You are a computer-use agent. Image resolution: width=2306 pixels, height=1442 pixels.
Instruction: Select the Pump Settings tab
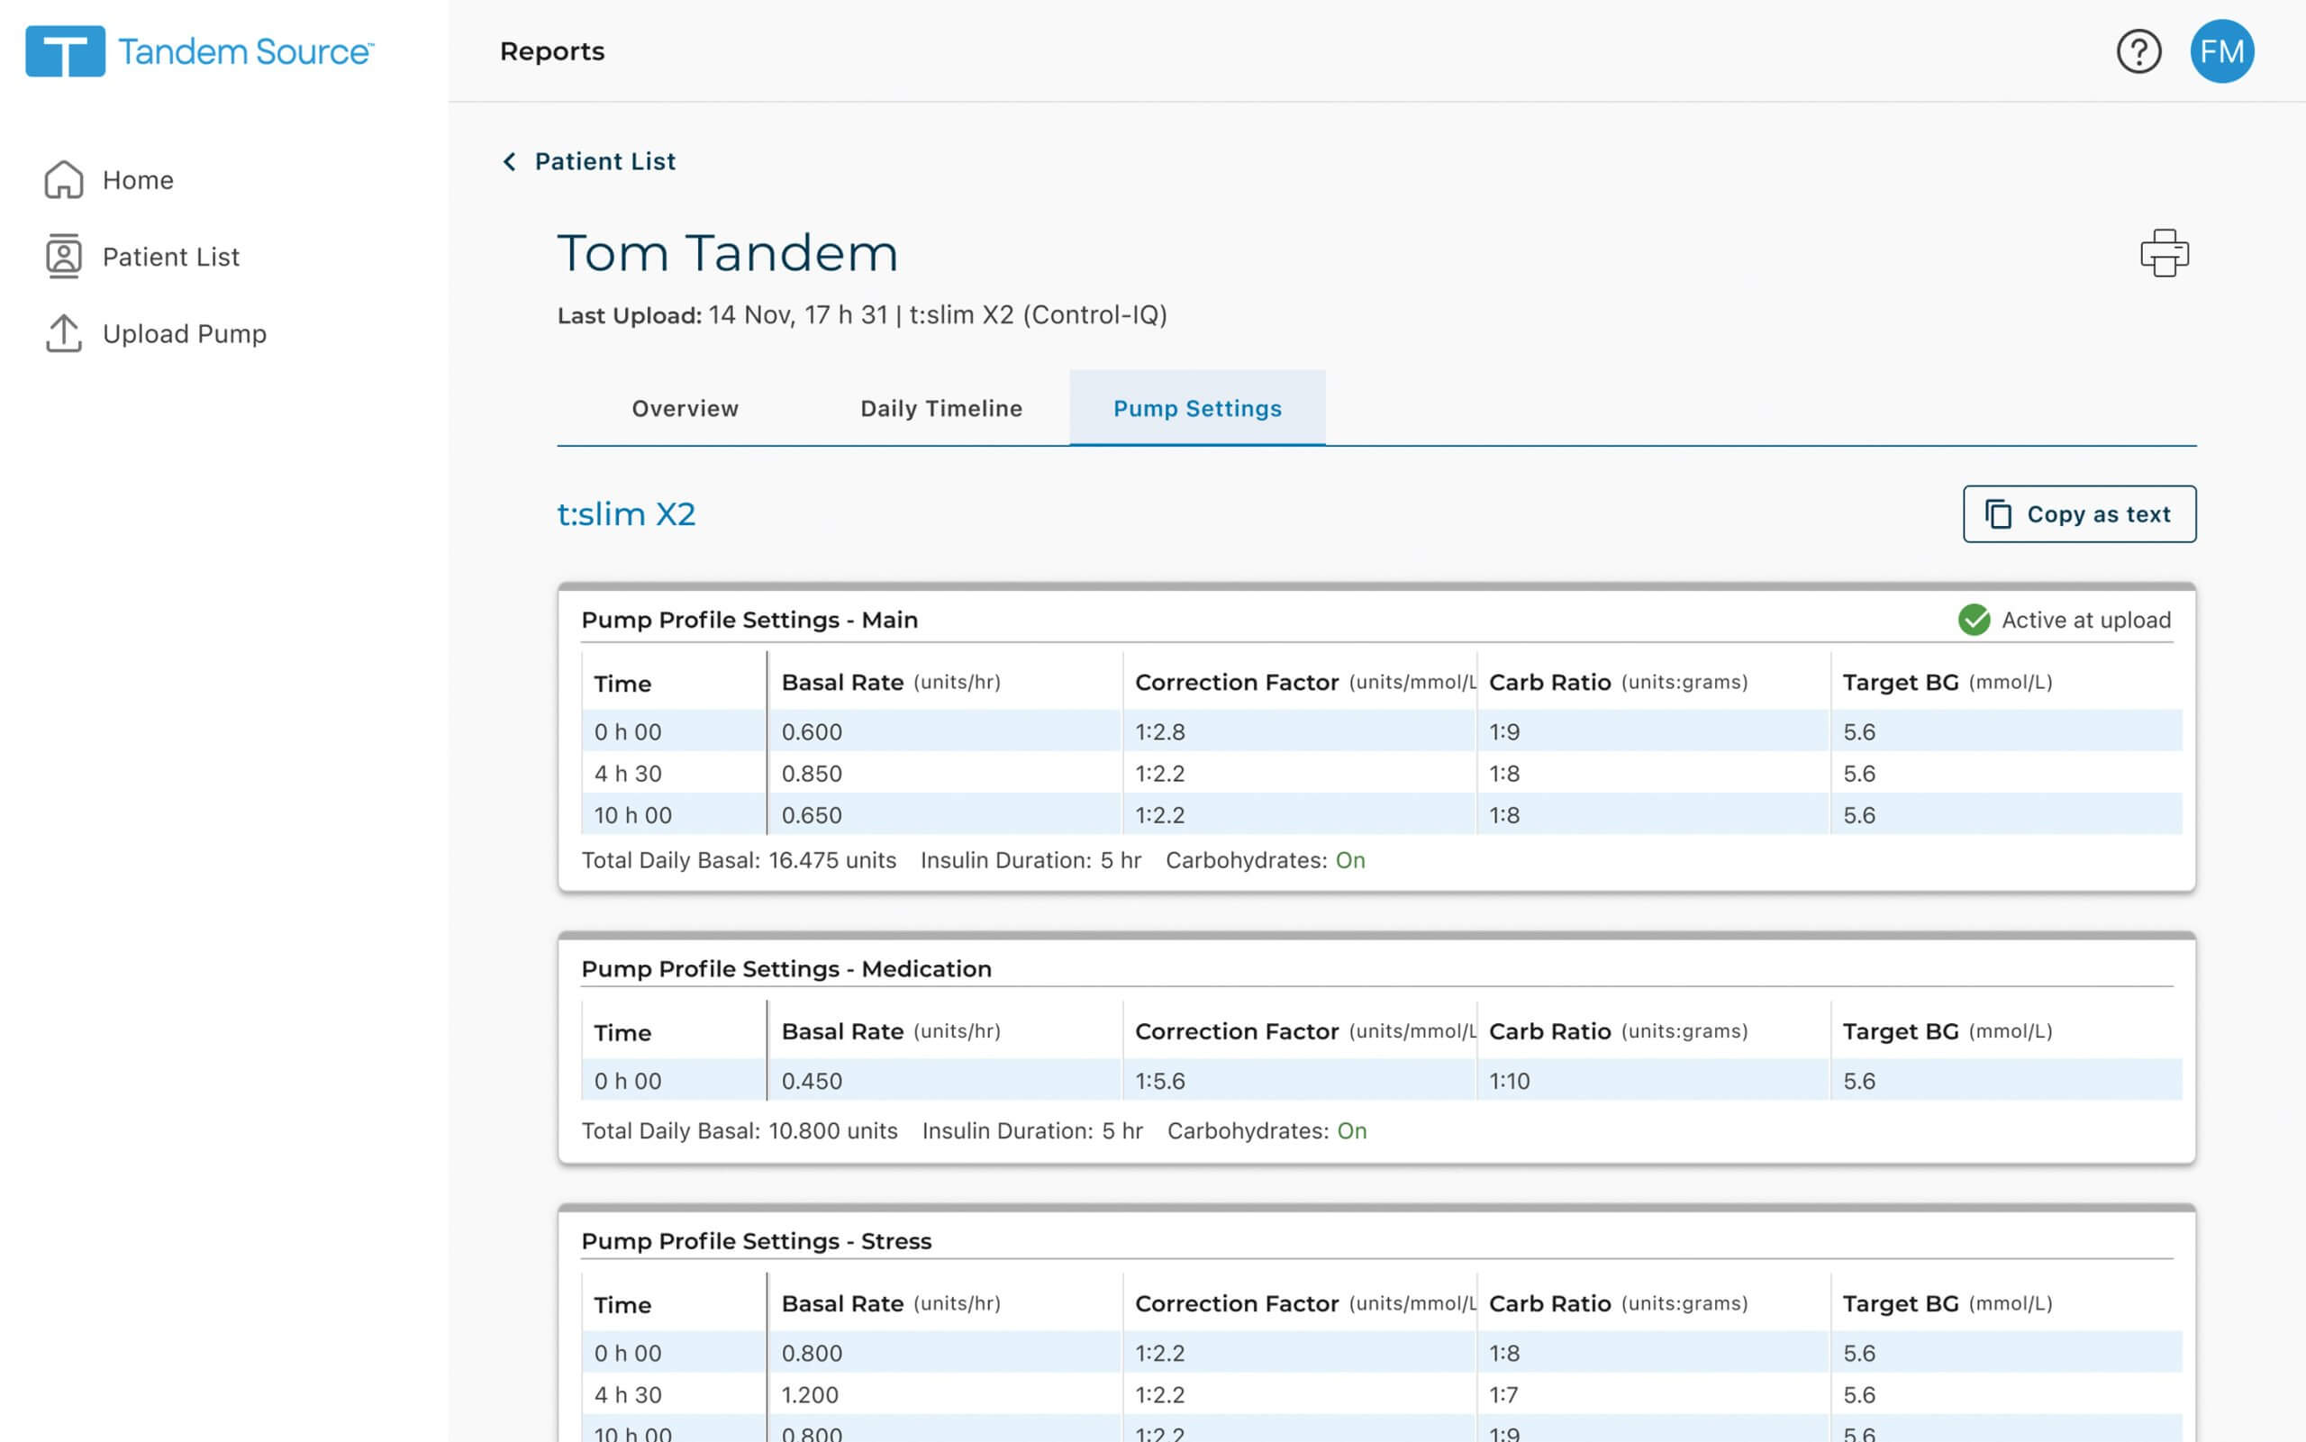pos(1197,408)
